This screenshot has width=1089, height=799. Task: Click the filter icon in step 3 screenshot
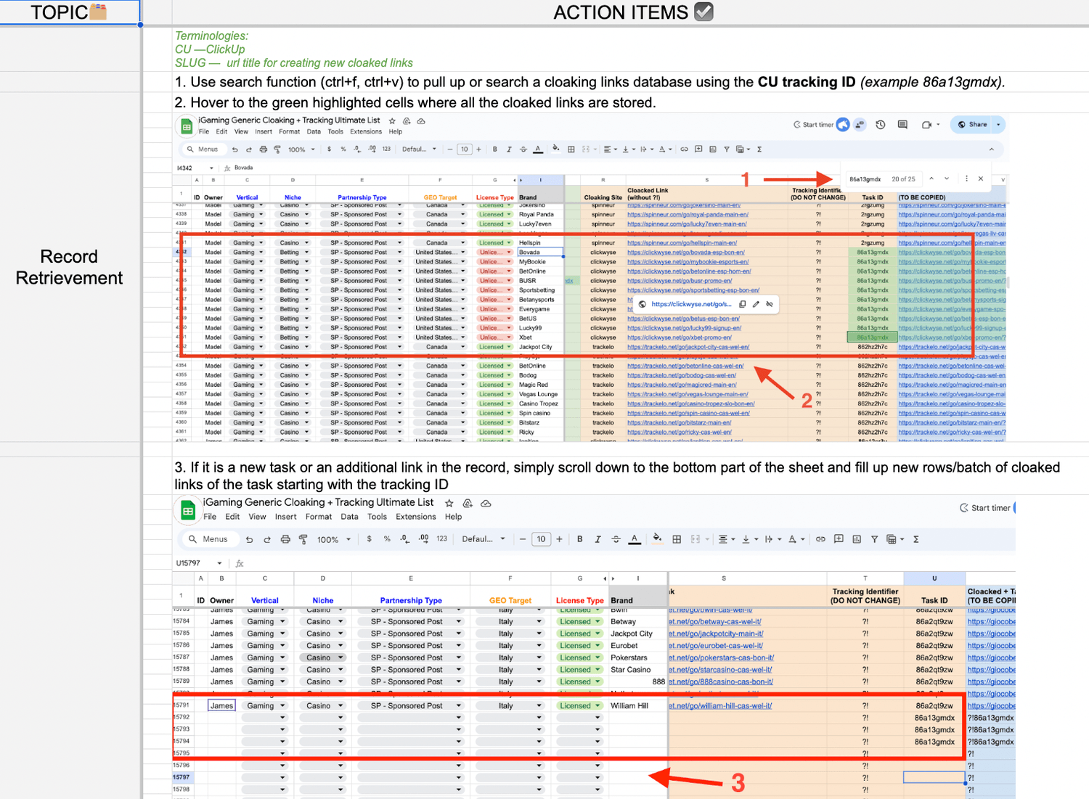(874, 539)
